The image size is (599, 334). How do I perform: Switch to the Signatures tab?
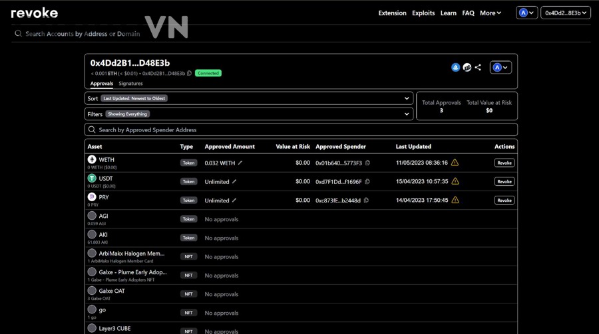click(x=130, y=84)
